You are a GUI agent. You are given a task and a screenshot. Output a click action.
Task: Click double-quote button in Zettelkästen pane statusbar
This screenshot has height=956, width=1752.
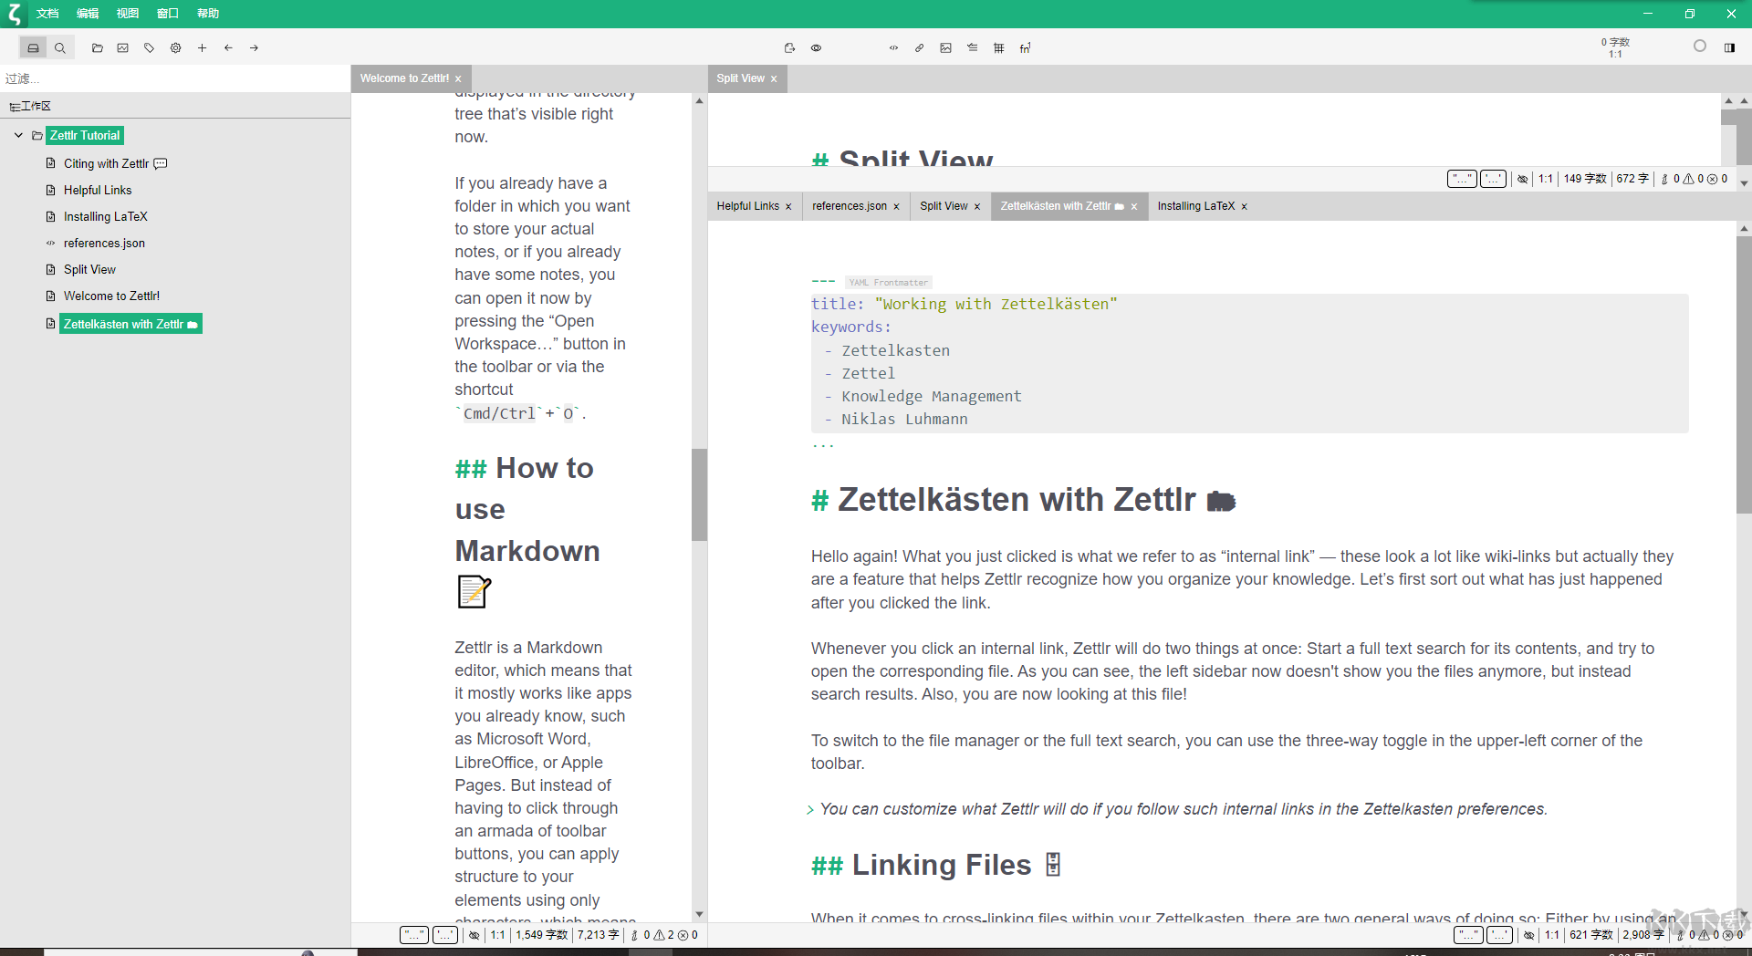(x=1468, y=934)
